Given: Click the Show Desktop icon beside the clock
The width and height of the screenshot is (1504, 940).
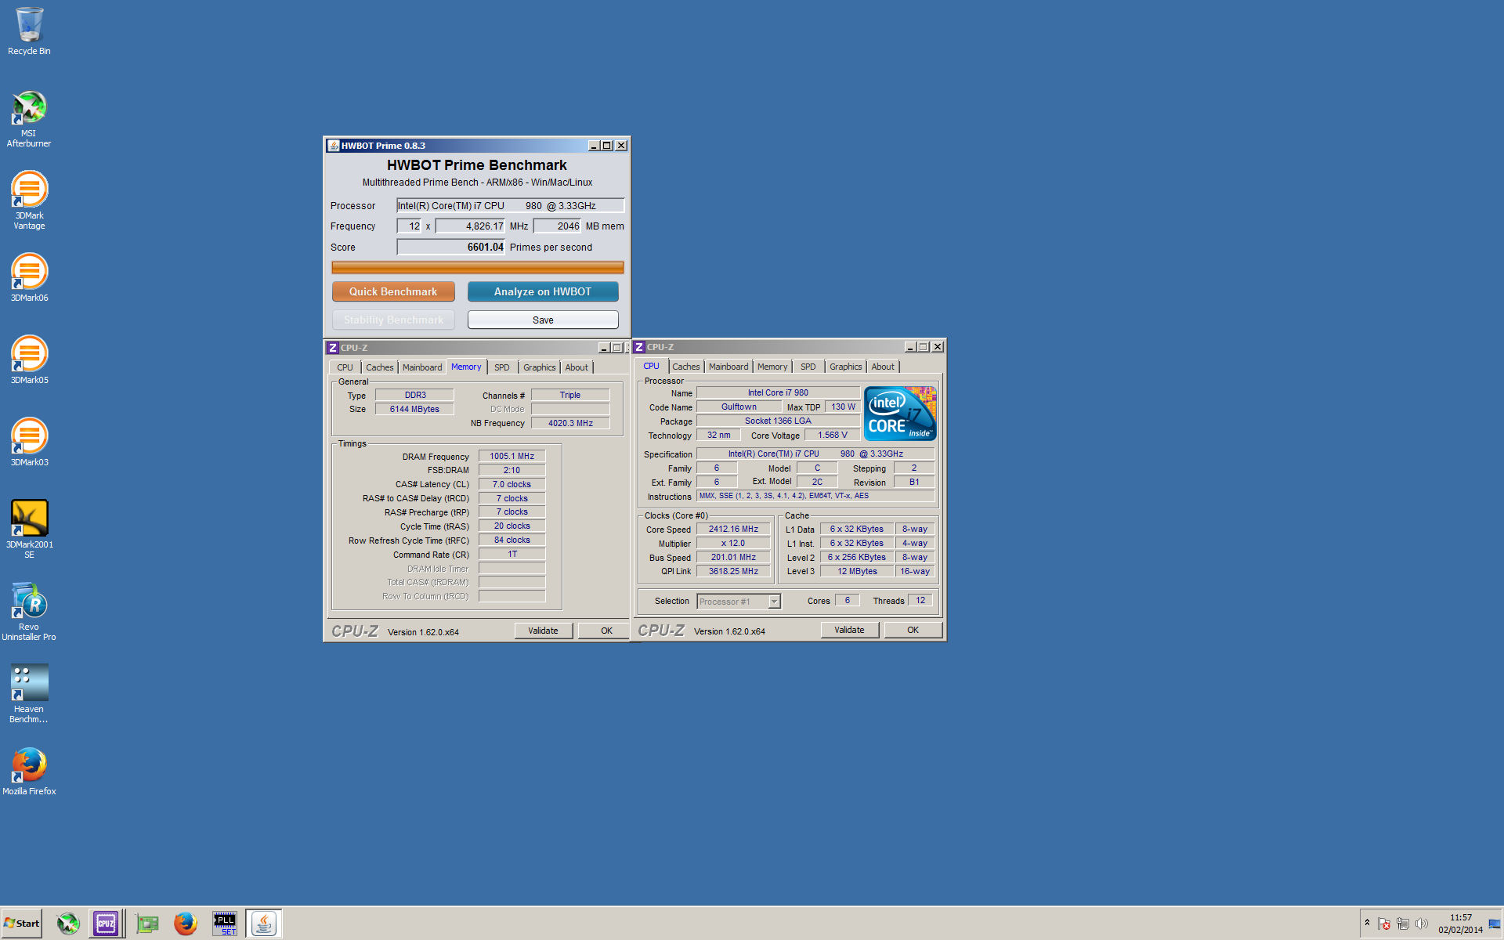Looking at the screenshot, I should (1495, 924).
